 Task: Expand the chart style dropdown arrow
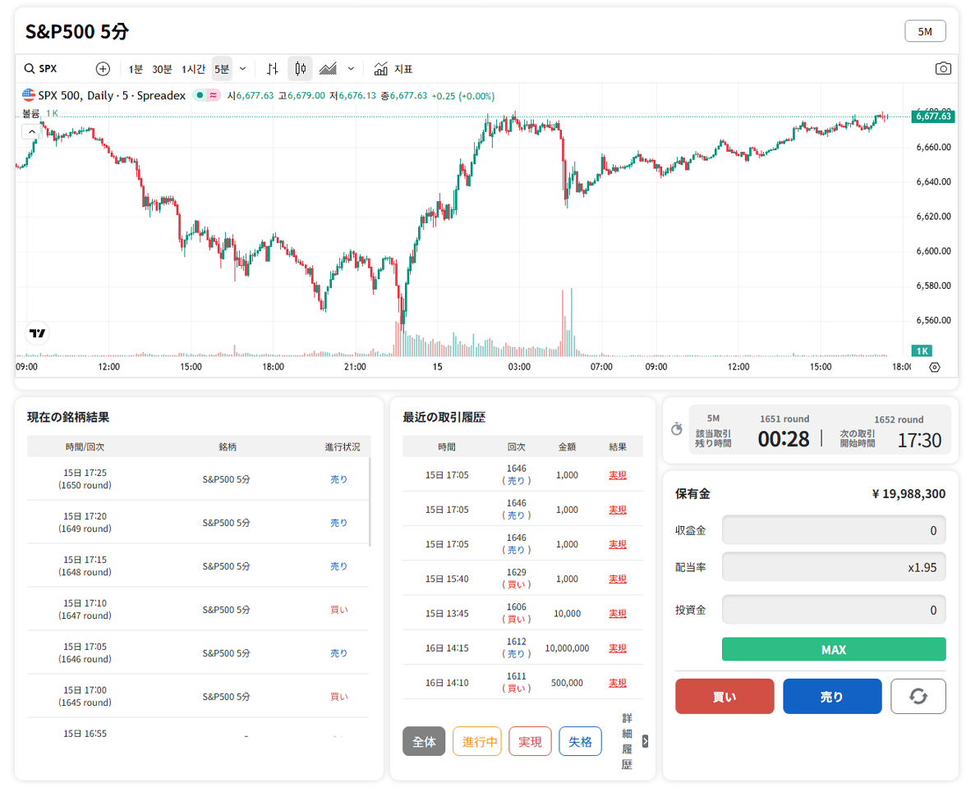pyautogui.click(x=352, y=69)
